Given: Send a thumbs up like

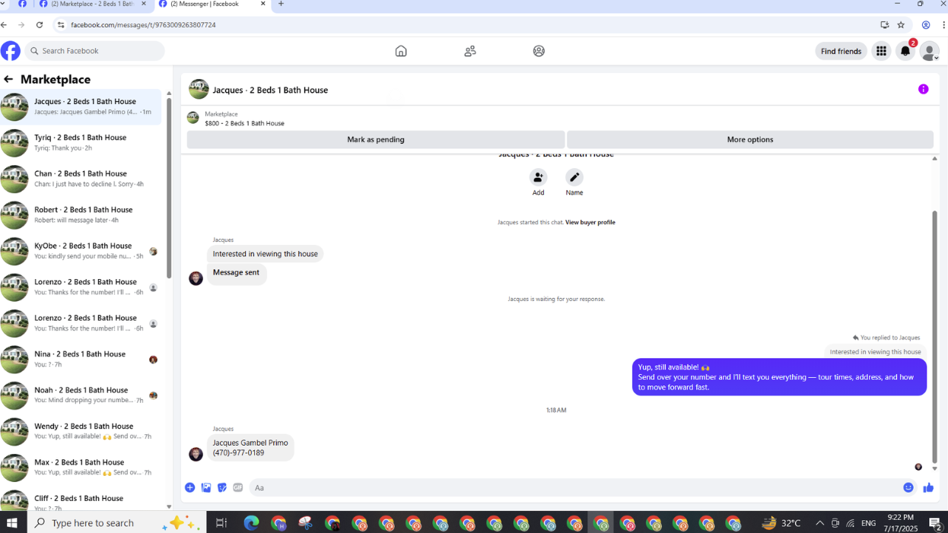Looking at the screenshot, I should [928, 487].
